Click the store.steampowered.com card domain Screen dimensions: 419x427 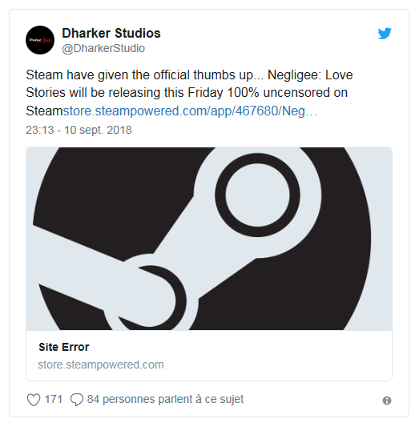pyautogui.click(x=101, y=365)
